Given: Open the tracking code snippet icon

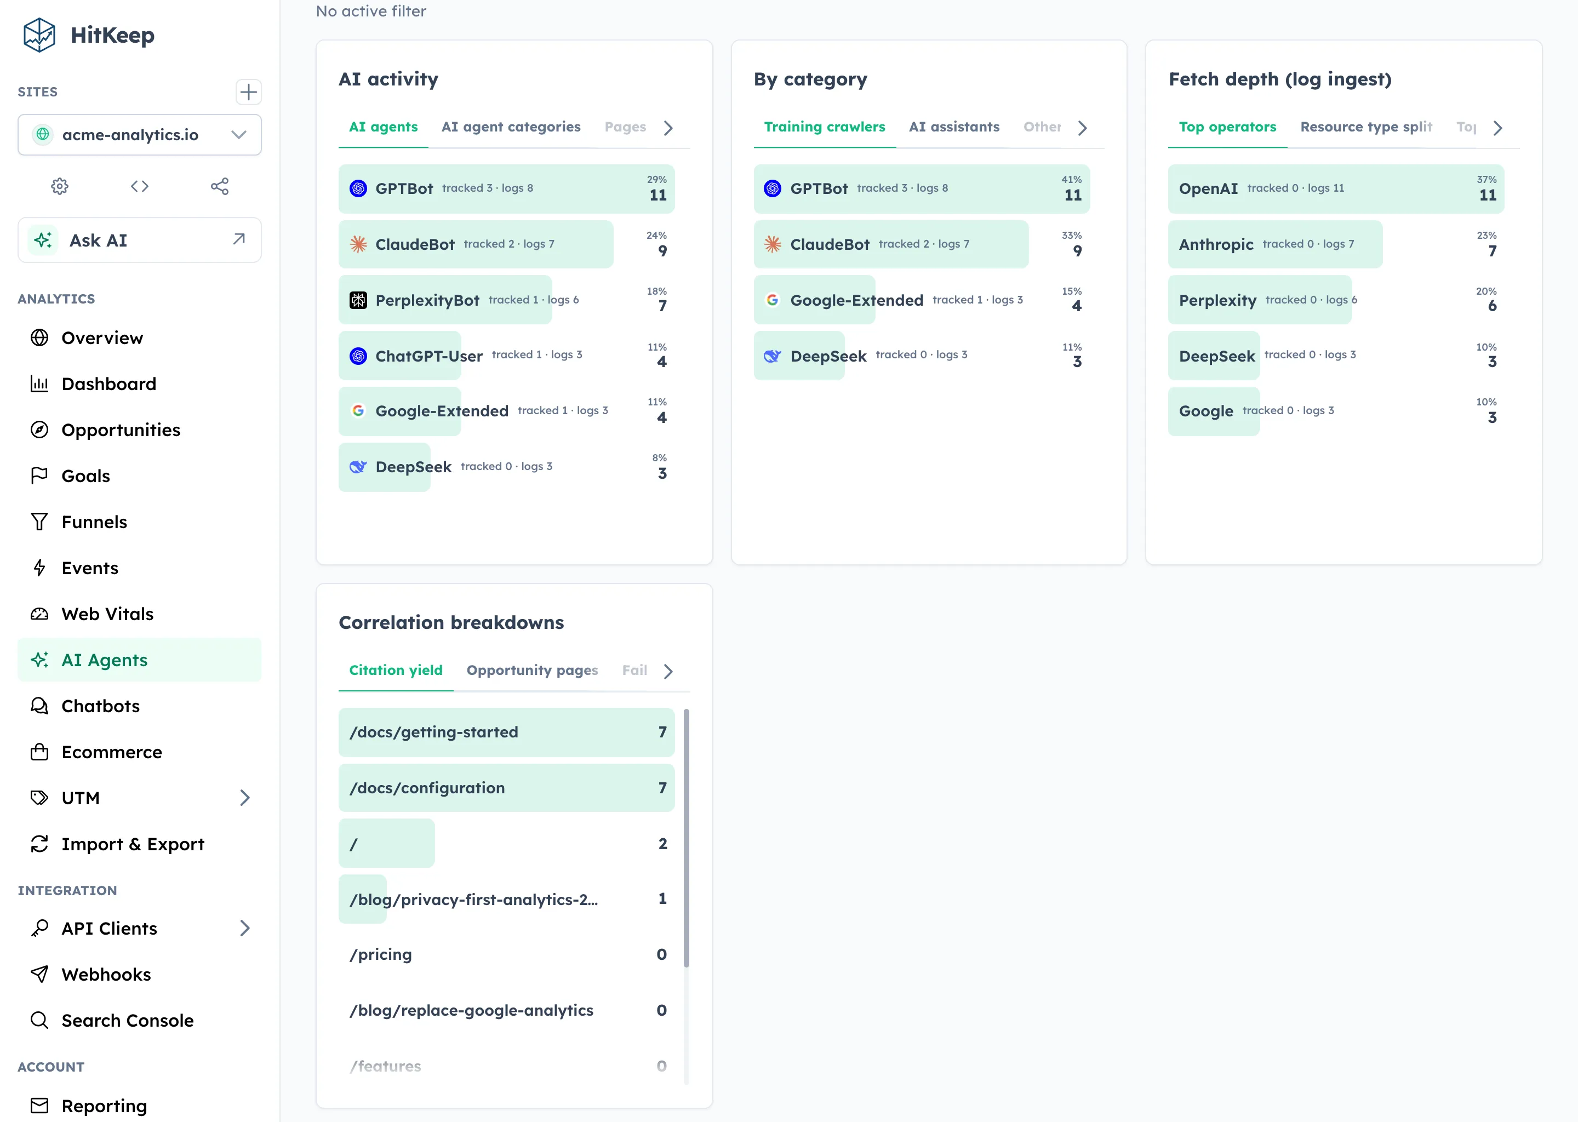Looking at the screenshot, I should pos(140,186).
